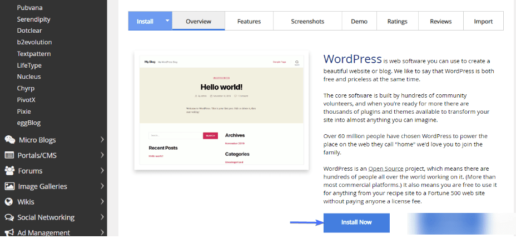Image resolution: width=516 pixels, height=239 pixels.
Task: Open the Reviews tab
Action: [440, 21]
